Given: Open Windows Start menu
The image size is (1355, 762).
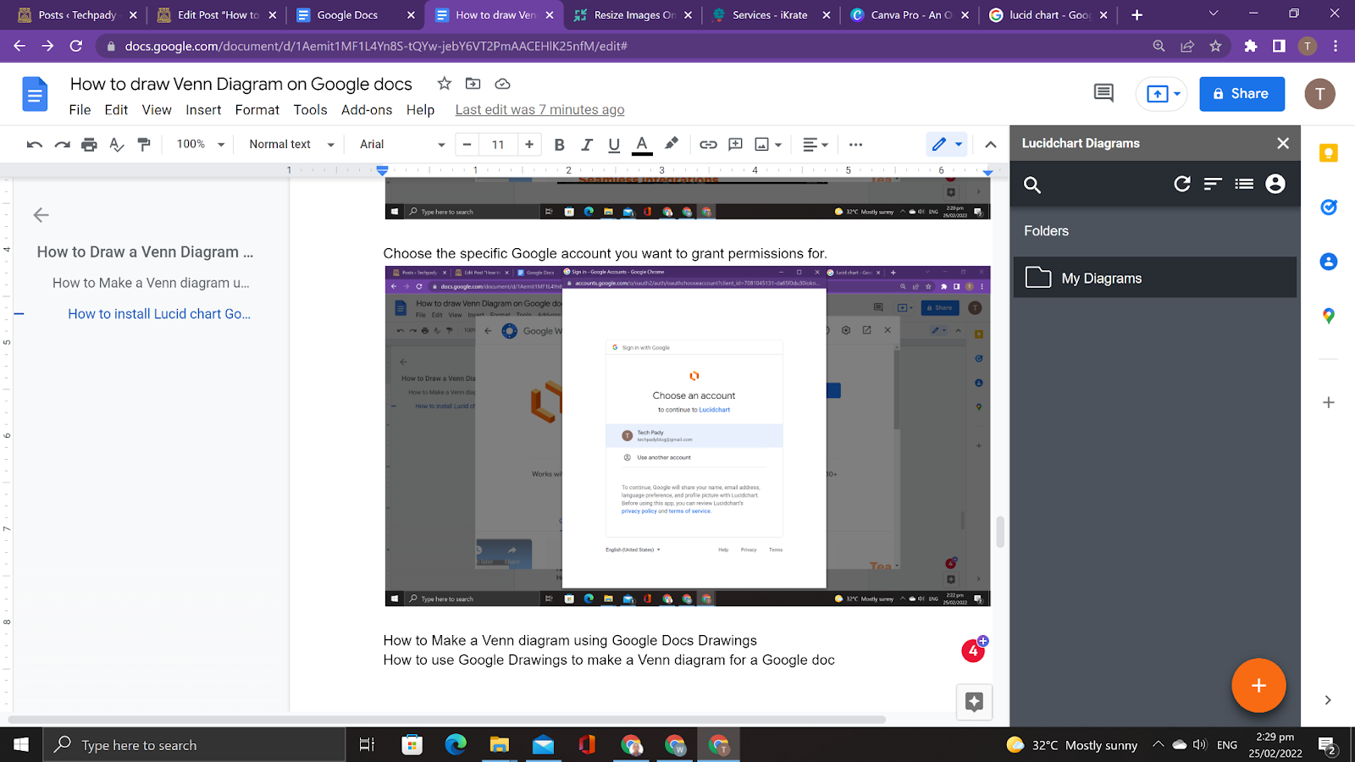Looking at the screenshot, I should coord(21,745).
